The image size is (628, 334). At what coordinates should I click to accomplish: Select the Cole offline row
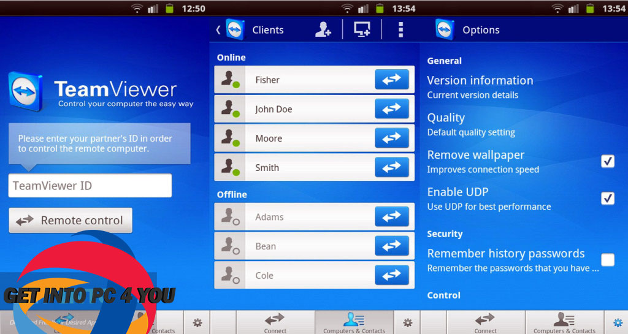(x=315, y=275)
